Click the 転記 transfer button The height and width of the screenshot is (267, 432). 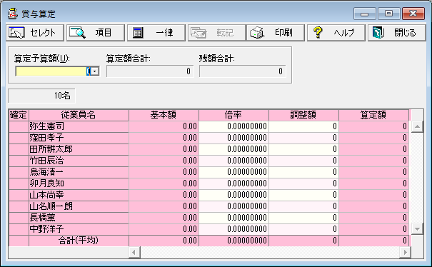point(216,33)
